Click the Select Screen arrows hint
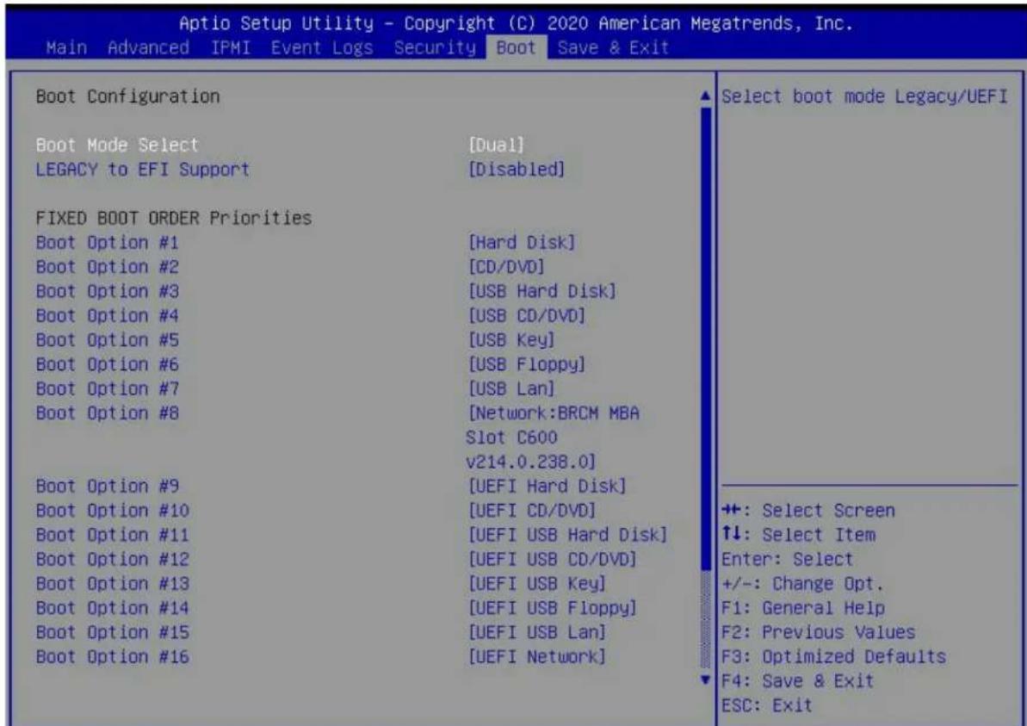 coord(808,511)
